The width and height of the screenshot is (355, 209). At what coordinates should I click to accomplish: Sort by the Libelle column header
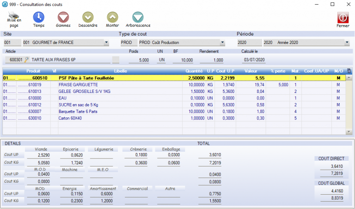pyautogui.click(x=120, y=71)
